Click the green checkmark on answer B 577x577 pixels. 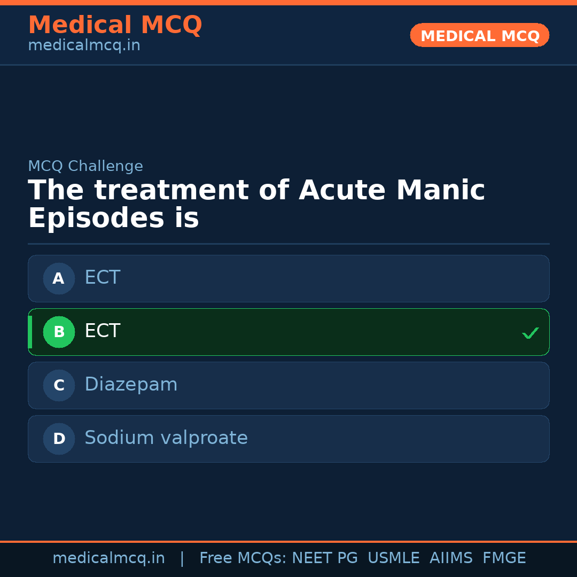point(531,333)
